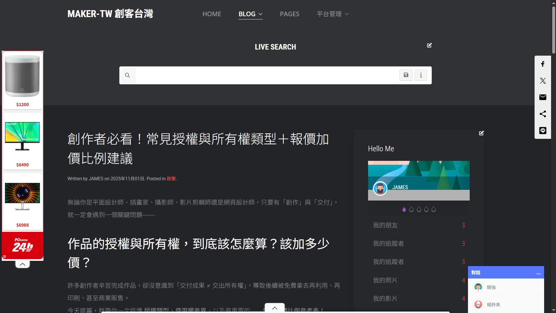556x313 pixels.
Task: Click the save icon in search bar
Action: pos(406,75)
